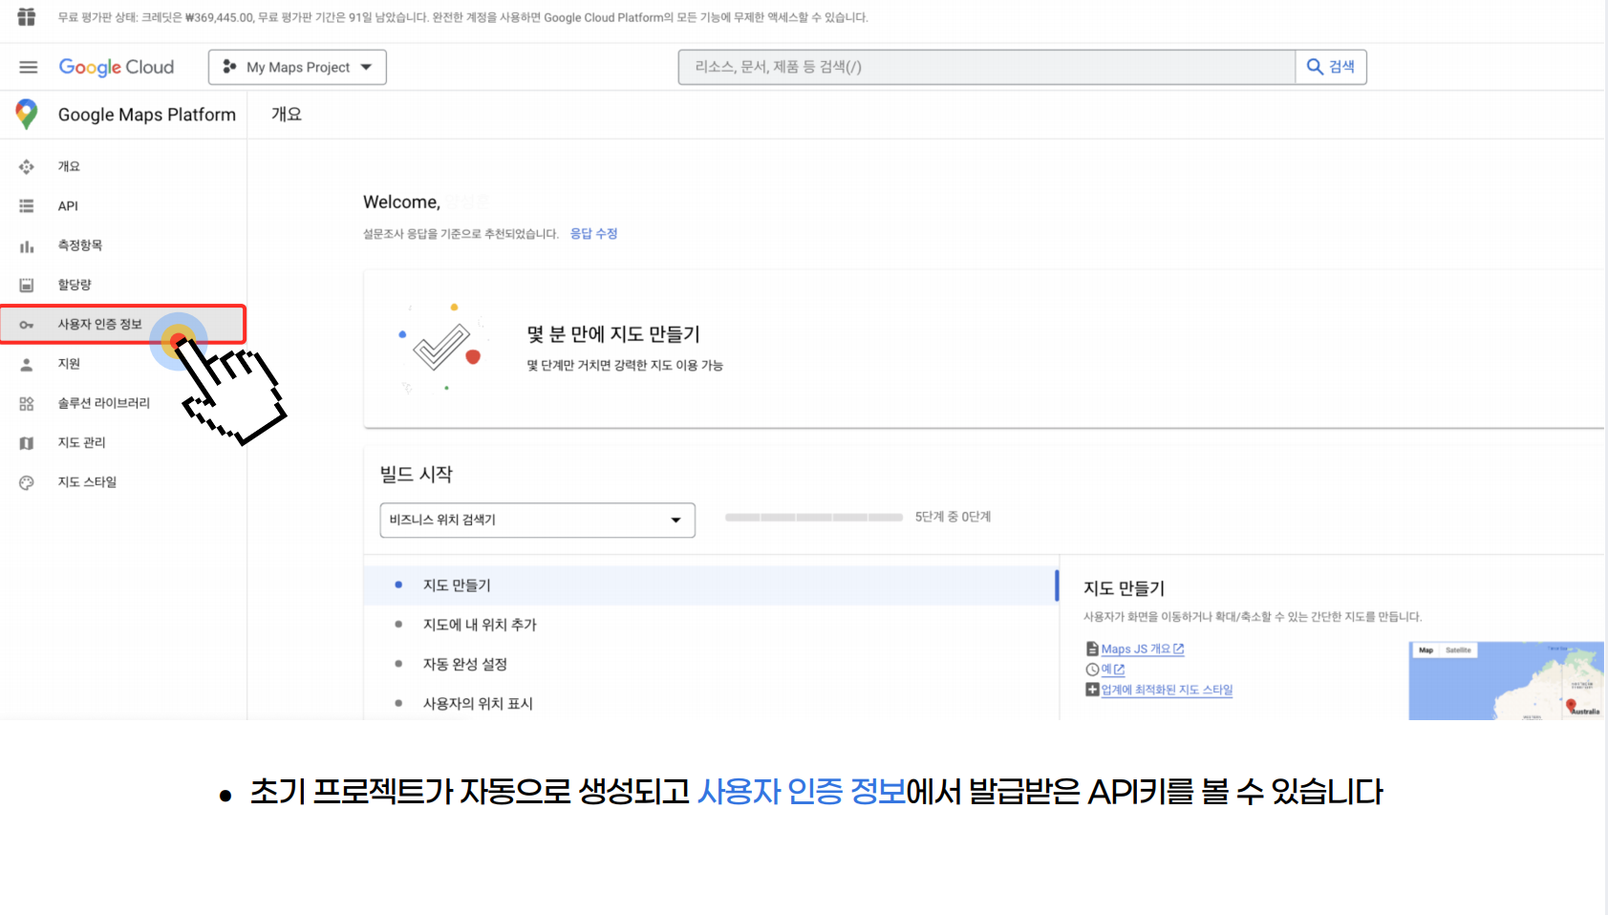Click the 솔루션 라이브러리 grid icon
Viewport: 1608px width, 915px height.
27,404
